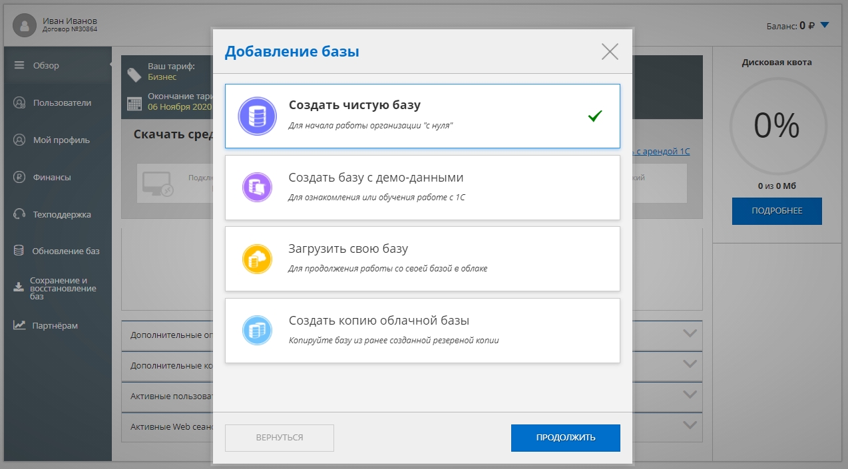Click the disk quota 0% circle indicator

coord(776,126)
